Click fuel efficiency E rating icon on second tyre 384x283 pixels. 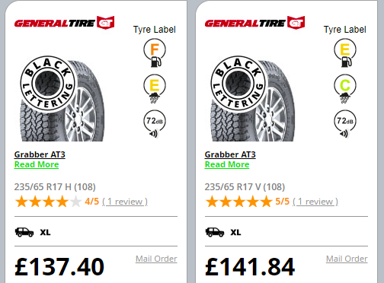(345, 52)
